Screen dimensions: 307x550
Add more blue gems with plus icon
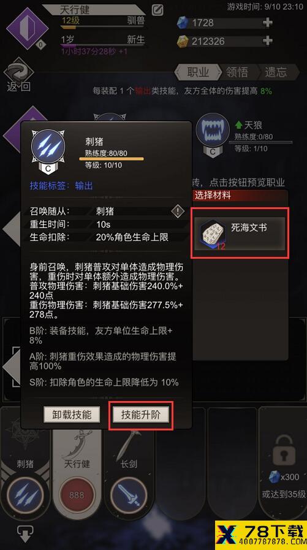[267, 23]
